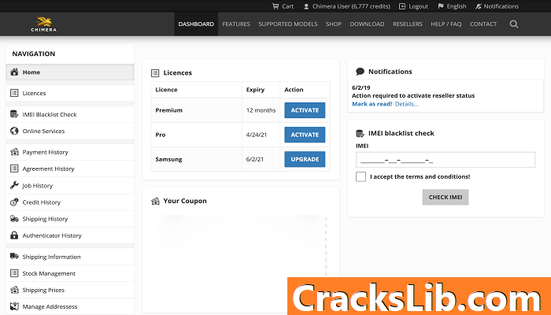Select Online Services in the navigation
Viewport: 551px width, 315px height.
(70, 131)
